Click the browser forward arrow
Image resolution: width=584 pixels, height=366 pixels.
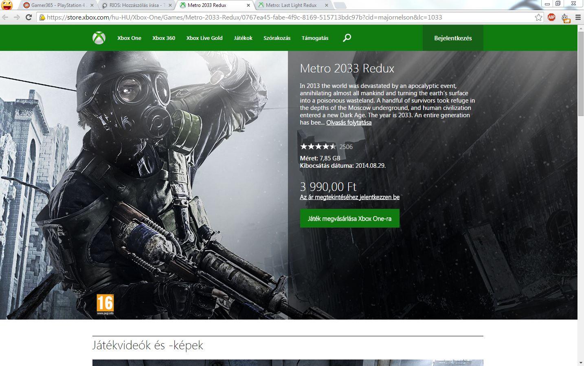pos(17,17)
